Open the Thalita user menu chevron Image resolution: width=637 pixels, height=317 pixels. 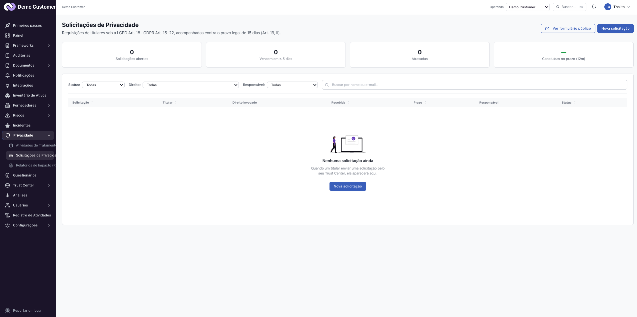(629, 7)
